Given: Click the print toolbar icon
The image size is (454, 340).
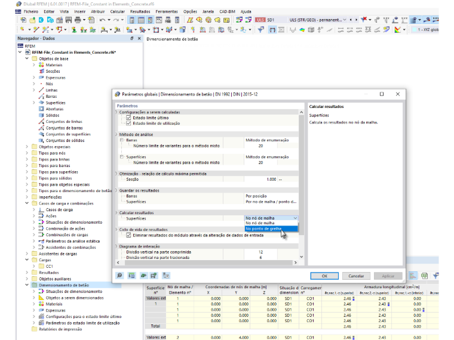Looking at the screenshot, I should click(x=78, y=20).
